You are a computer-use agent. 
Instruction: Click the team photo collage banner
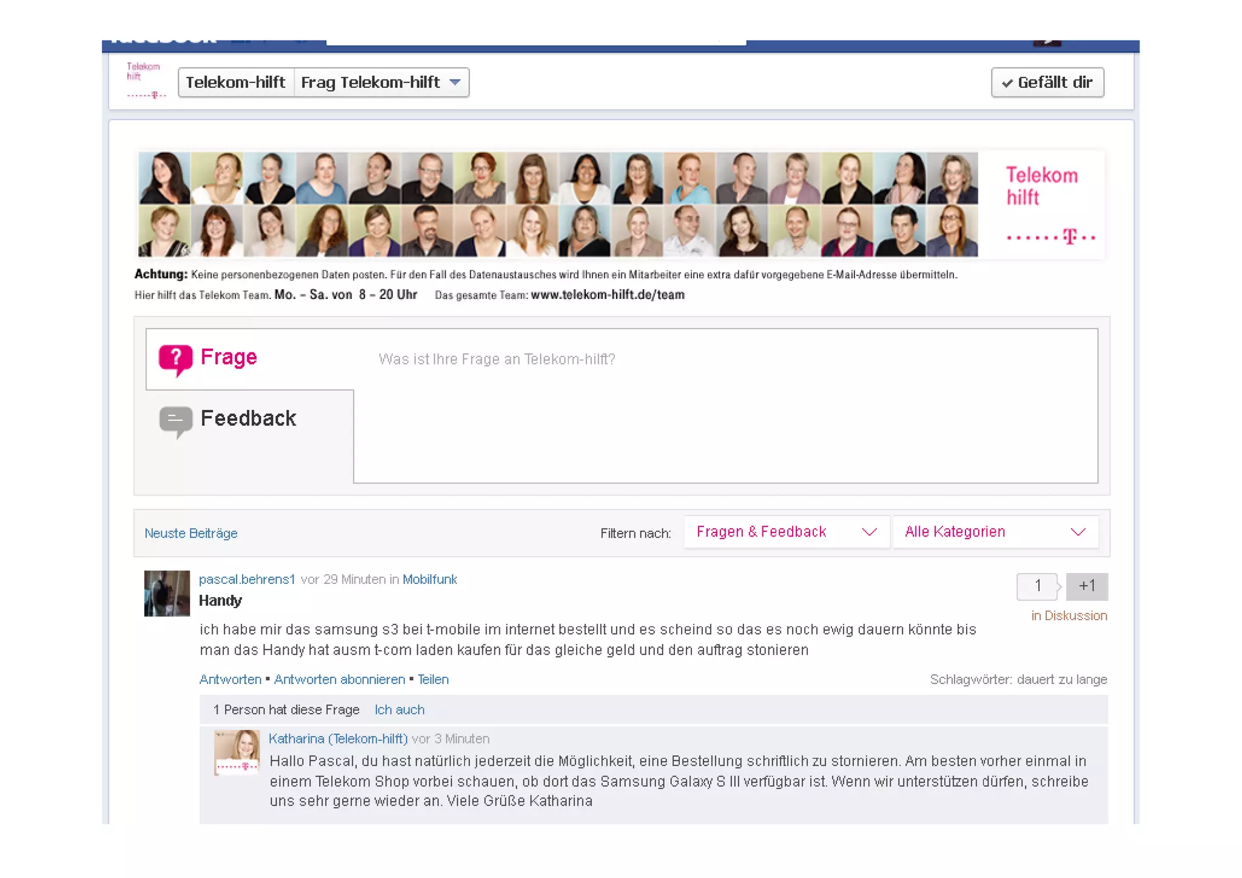pos(558,204)
